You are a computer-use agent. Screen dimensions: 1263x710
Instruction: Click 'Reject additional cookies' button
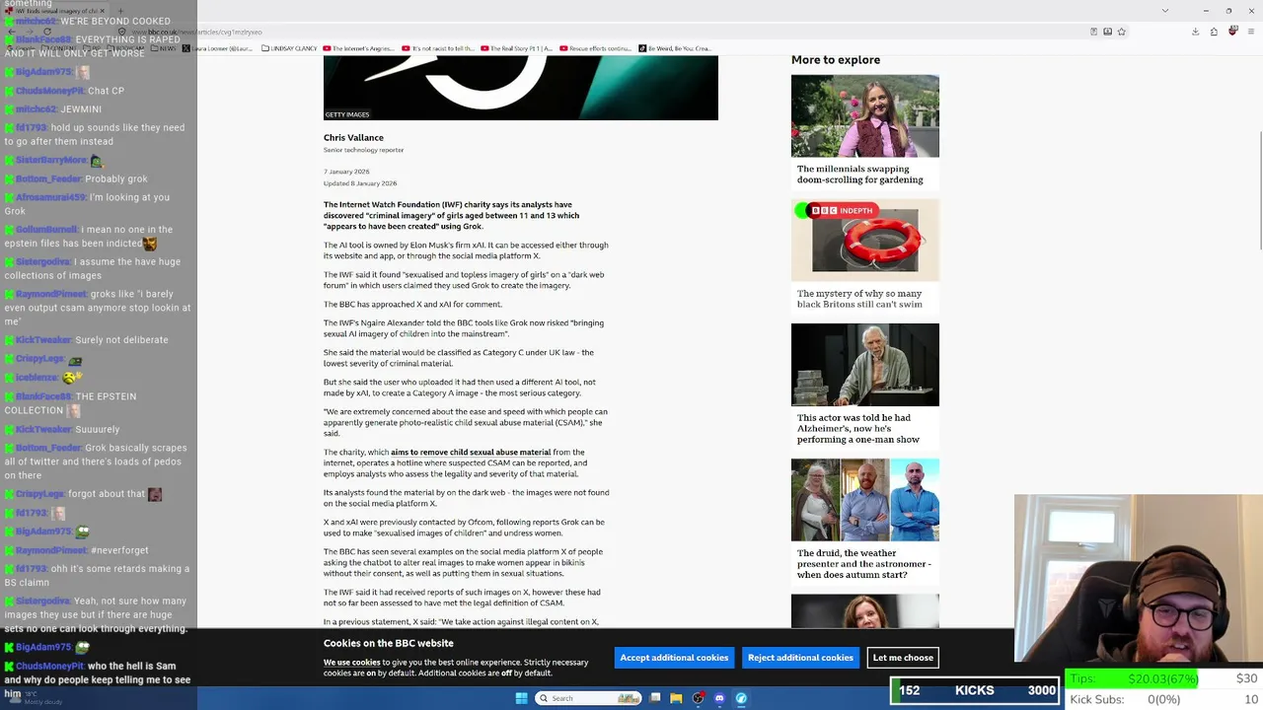coord(800,658)
